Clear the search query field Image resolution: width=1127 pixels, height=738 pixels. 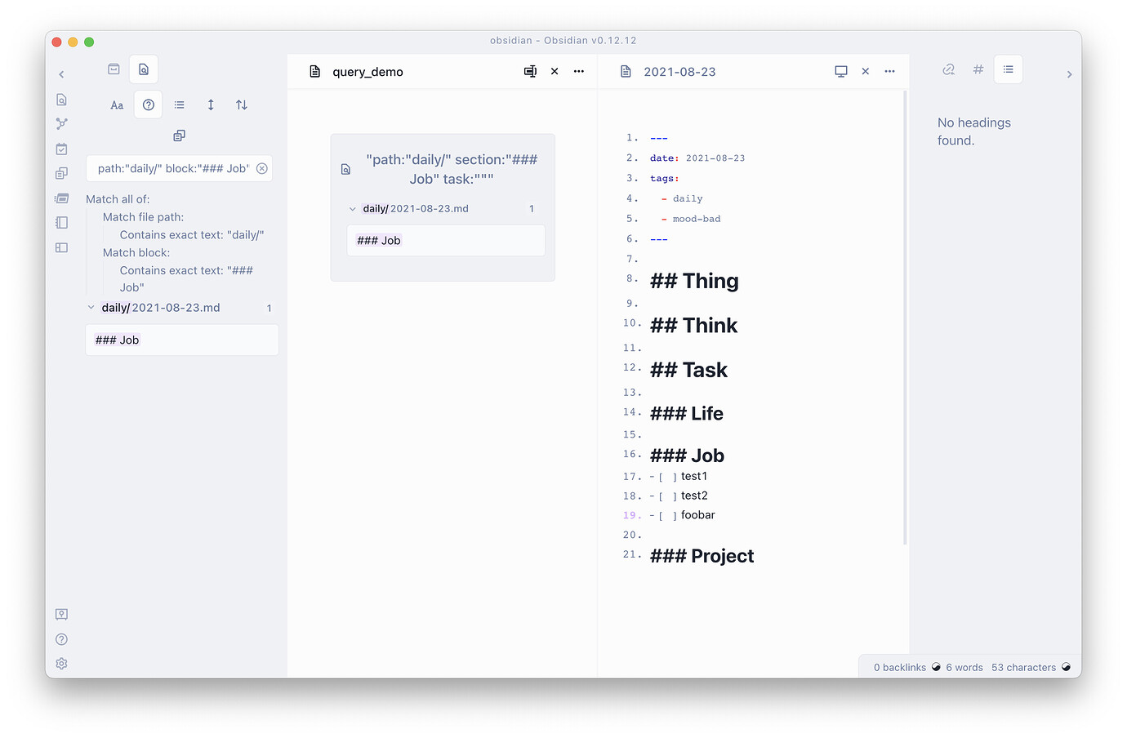point(262,168)
